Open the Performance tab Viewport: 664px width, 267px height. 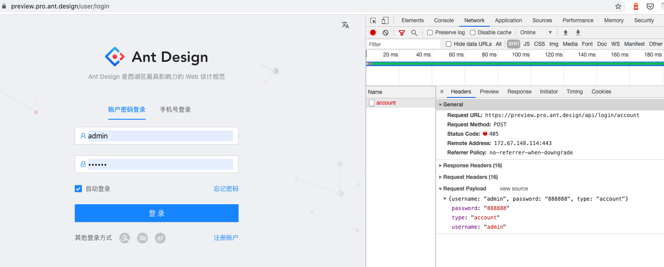(x=578, y=20)
